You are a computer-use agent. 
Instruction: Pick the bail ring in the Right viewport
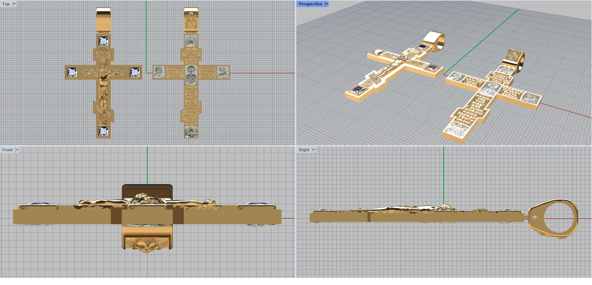coord(554,217)
